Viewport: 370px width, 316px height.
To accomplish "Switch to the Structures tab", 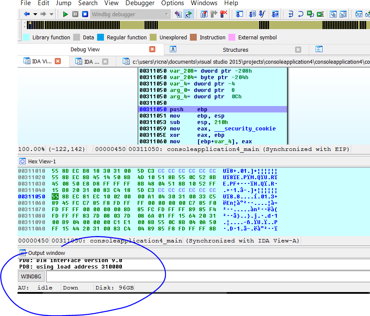I will pos(235,50).
